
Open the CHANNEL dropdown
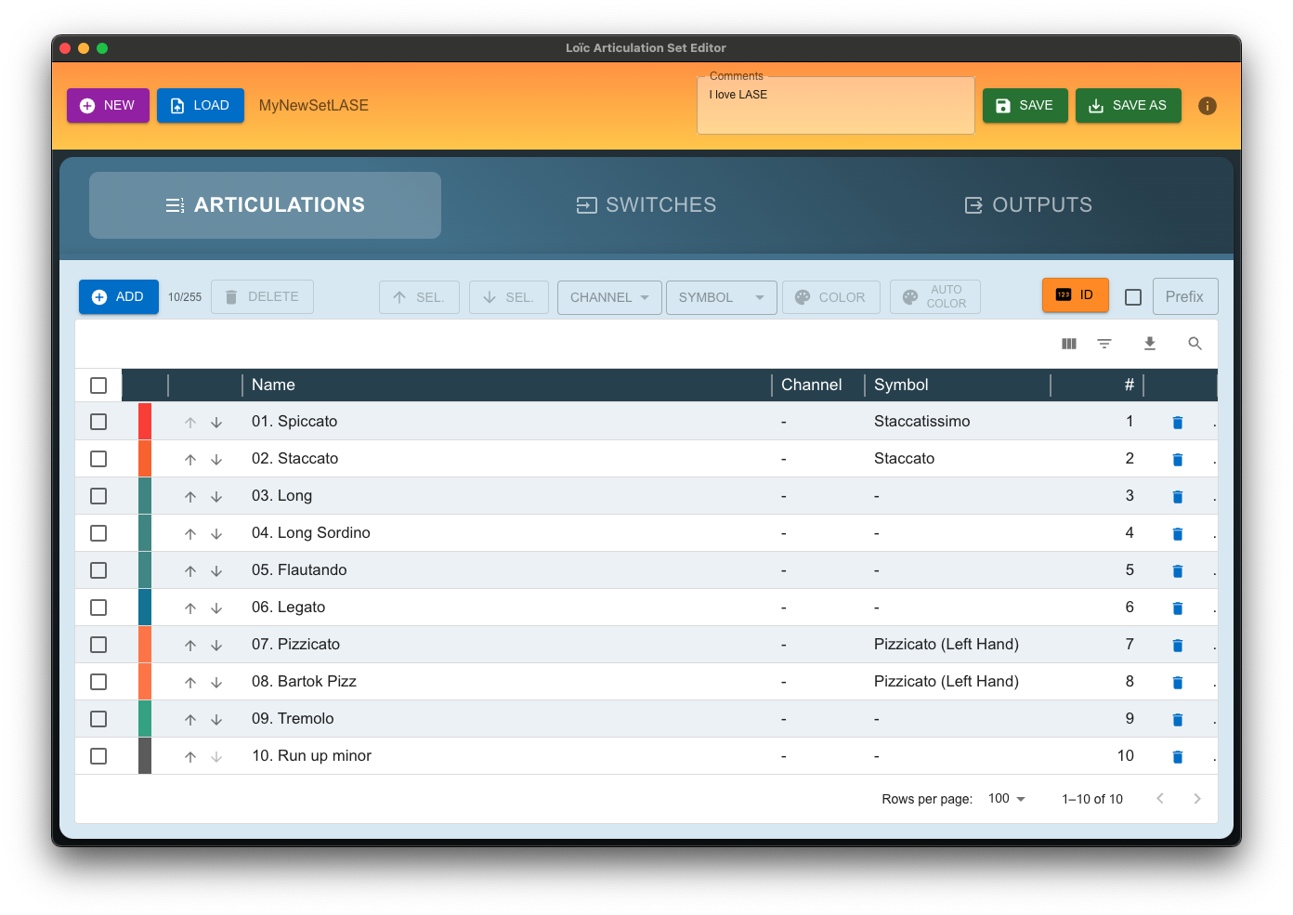[609, 297]
